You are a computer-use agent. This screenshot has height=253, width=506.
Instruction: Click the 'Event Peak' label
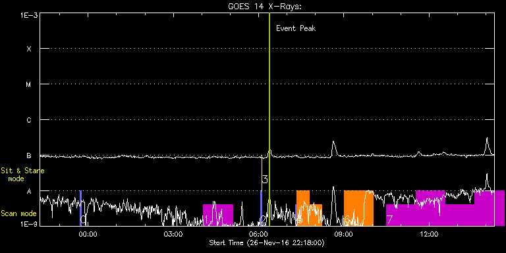click(296, 28)
